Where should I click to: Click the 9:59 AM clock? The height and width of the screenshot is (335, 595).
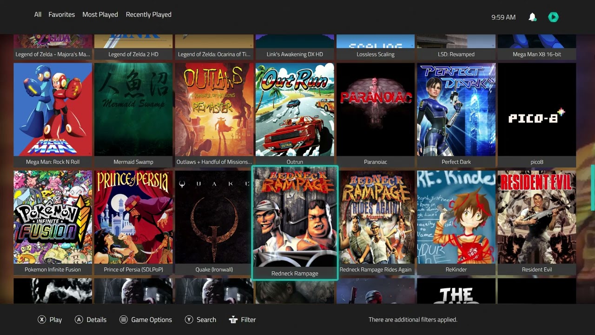click(x=503, y=17)
